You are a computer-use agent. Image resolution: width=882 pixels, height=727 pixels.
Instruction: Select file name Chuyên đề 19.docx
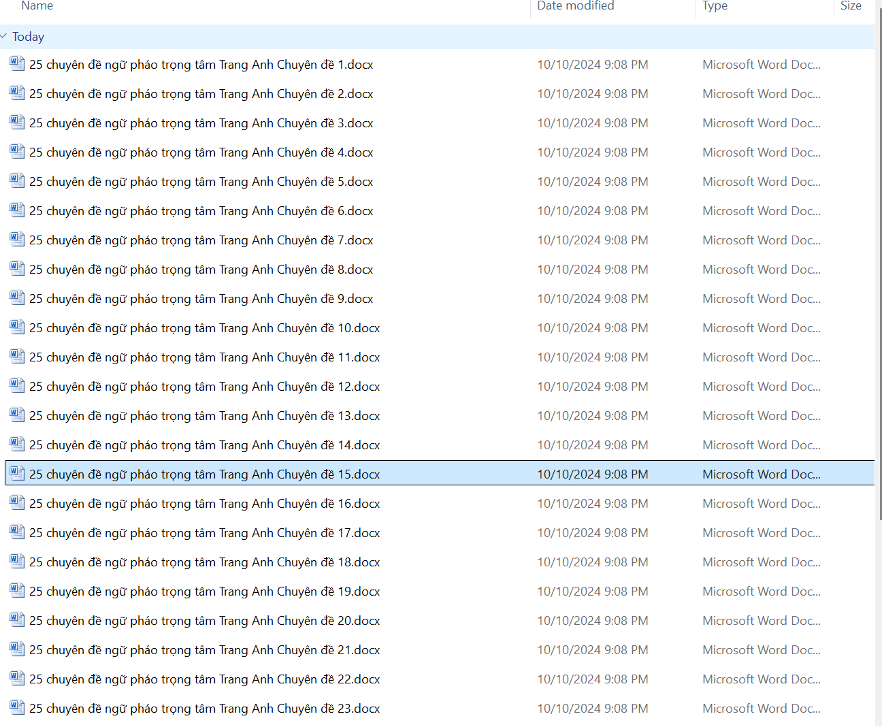[205, 592]
